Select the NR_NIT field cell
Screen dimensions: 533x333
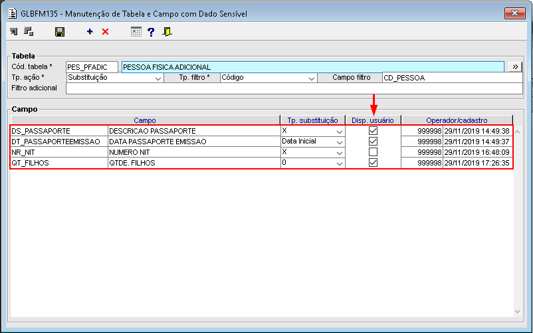pos(60,152)
